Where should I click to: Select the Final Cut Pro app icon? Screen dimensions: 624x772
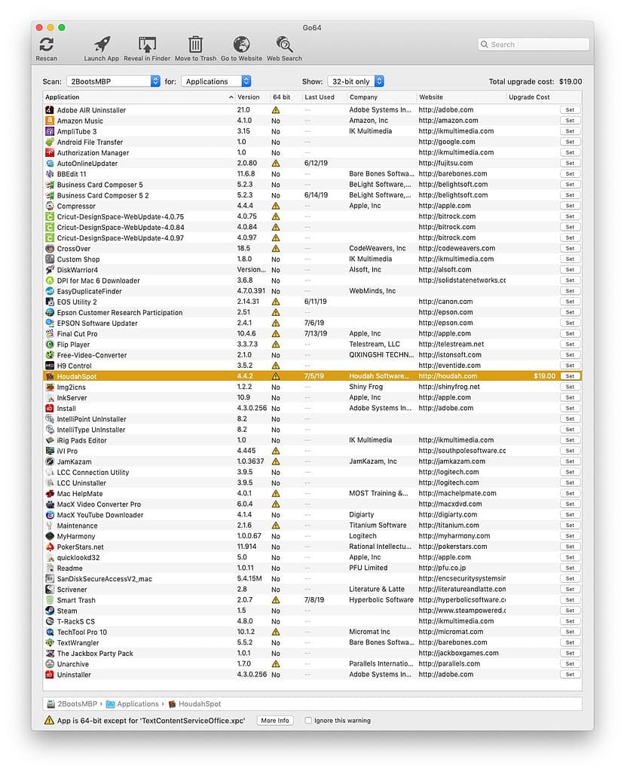[50, 334]
